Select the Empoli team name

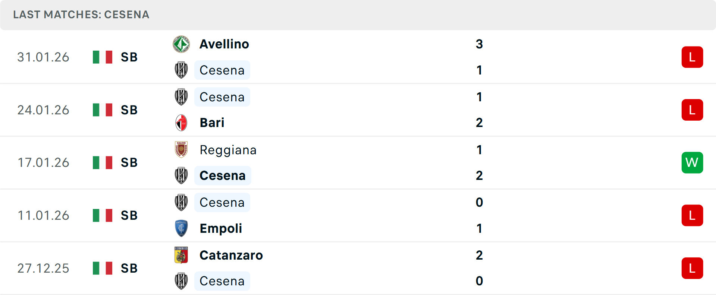pos(221,228)
